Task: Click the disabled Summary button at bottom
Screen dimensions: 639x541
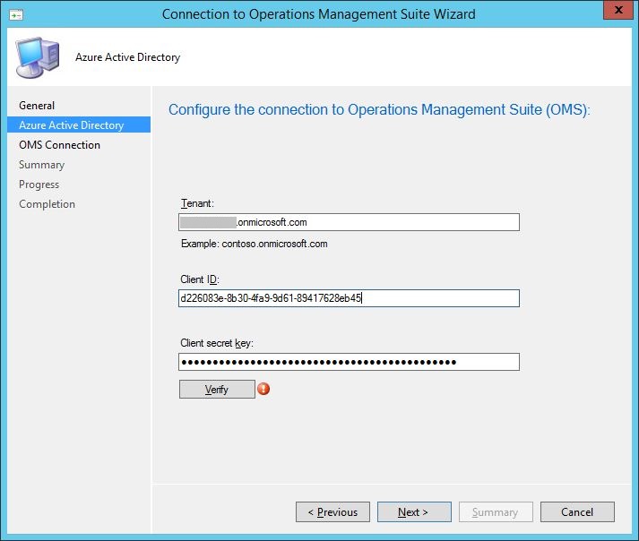Action: (496, 511)
